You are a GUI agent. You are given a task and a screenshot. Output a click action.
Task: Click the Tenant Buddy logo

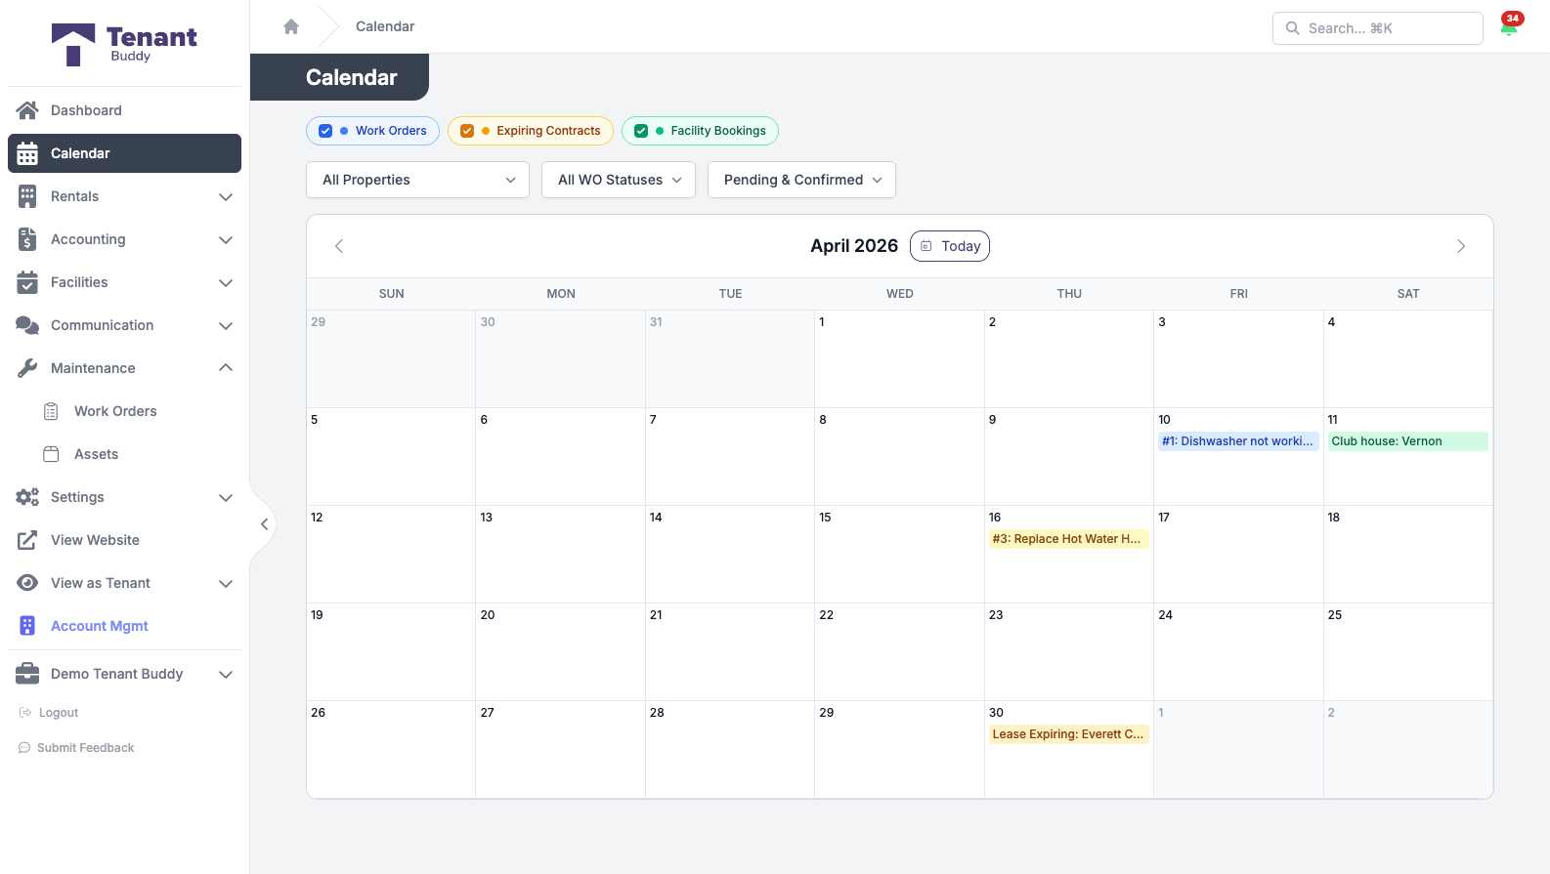(124, 44)
